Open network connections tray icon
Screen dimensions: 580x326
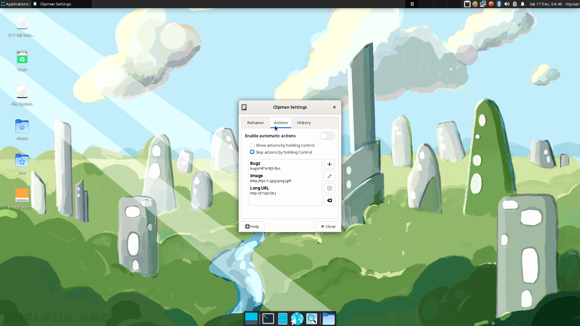point(483,4)
